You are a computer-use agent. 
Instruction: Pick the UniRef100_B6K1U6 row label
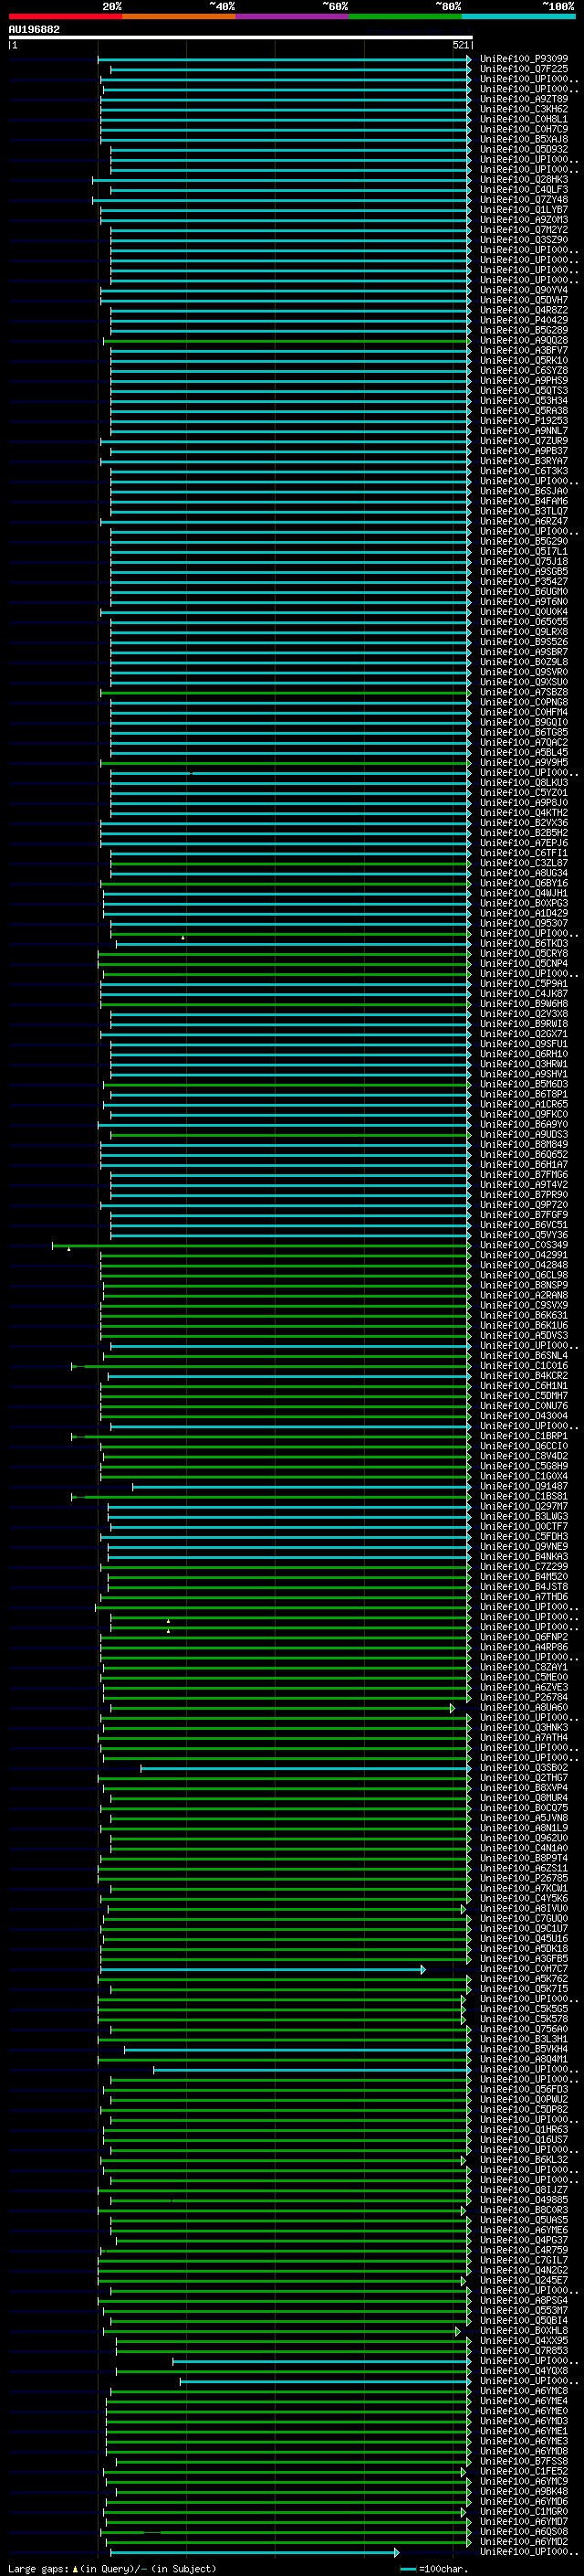click(x=523, y=1325)
